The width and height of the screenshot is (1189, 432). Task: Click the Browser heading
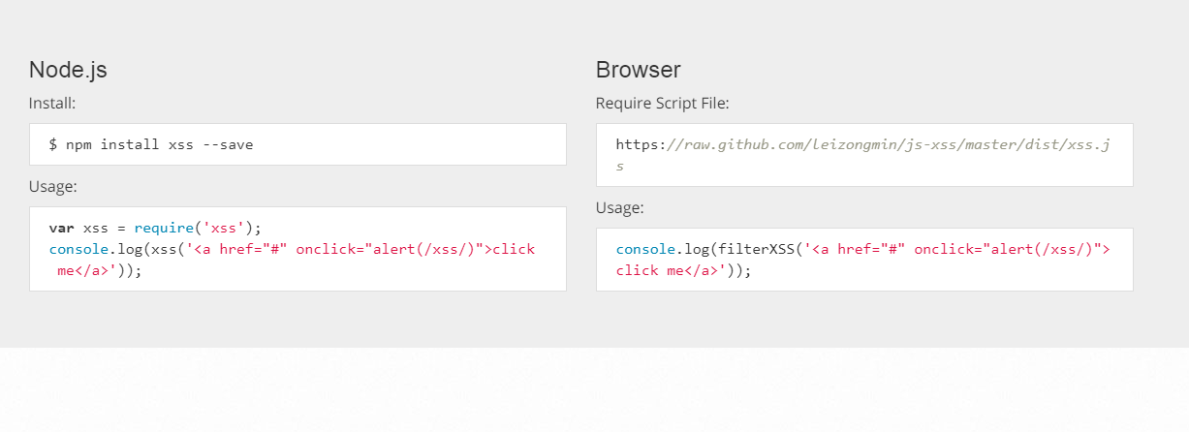[639, 70]
